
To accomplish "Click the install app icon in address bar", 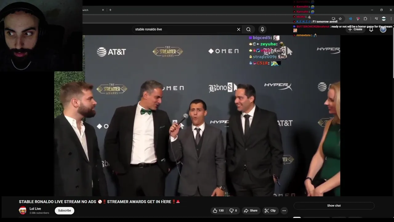I will point(333,19).
